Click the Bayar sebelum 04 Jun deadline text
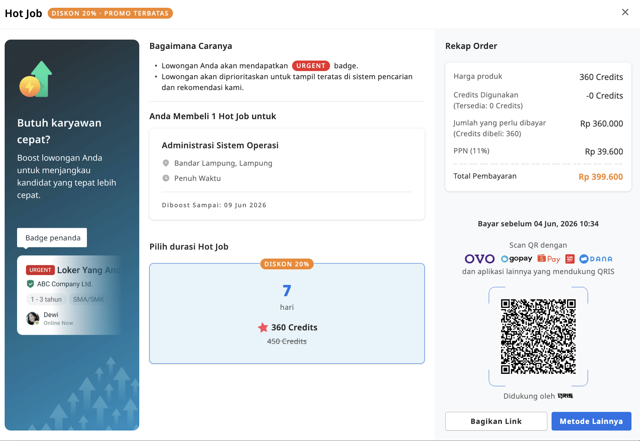The image size is (640, 441). 538,224
